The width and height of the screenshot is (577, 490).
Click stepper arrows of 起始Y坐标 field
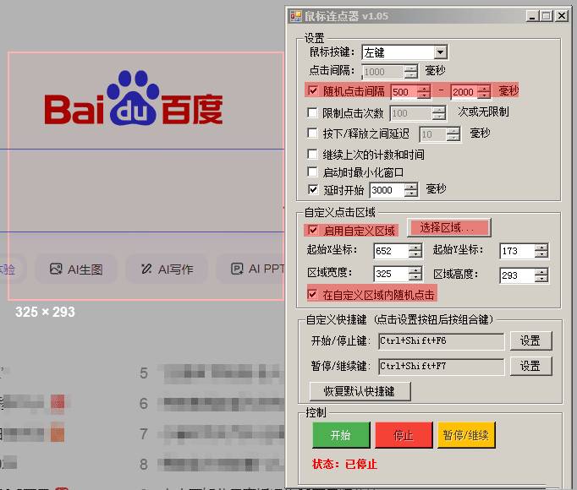coord(541,251)
